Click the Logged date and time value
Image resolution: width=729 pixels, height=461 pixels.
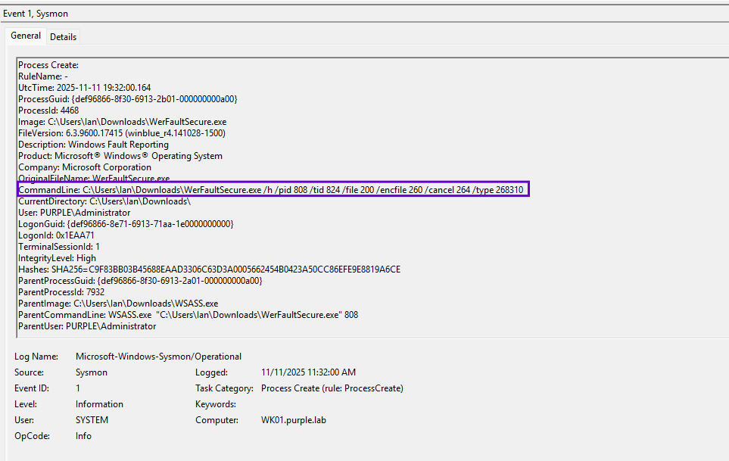pyautogui.click(x=308, y=372)
